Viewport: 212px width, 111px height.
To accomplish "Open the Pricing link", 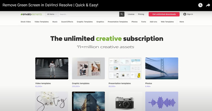I will click(141, 14).
